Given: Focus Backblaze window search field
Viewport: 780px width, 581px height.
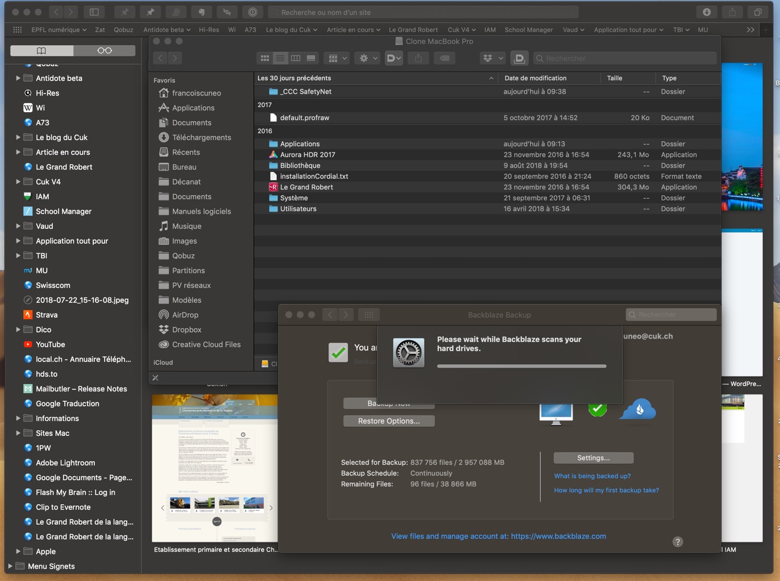Looking at the screenshot, I should [671, 315].
